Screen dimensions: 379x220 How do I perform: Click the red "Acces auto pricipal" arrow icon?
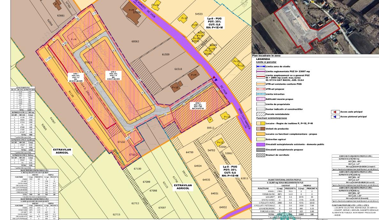coord(335,112)
